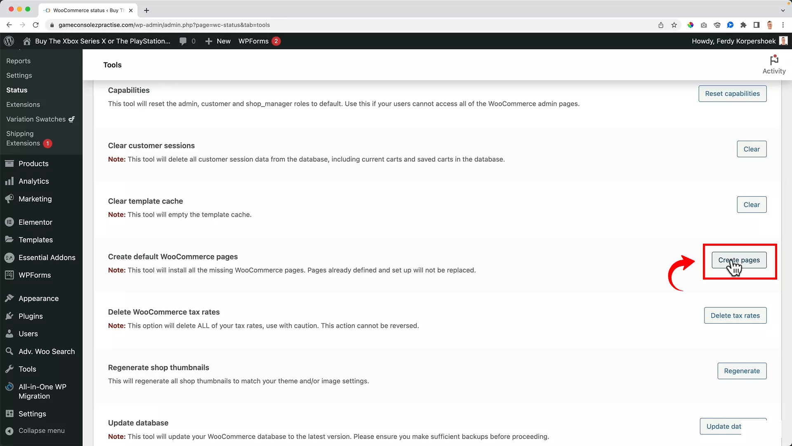Open WPForms in the sidebar
The image size is (792, 446).
click(34, 275)
